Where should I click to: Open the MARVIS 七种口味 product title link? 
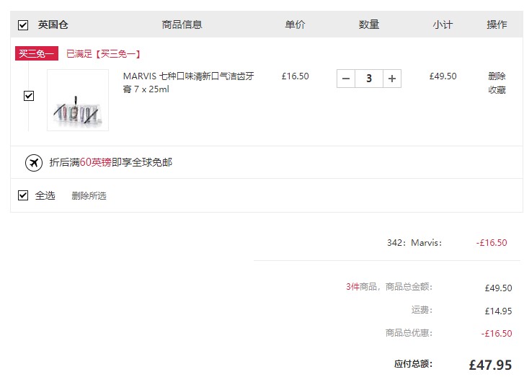click(188, 83)
